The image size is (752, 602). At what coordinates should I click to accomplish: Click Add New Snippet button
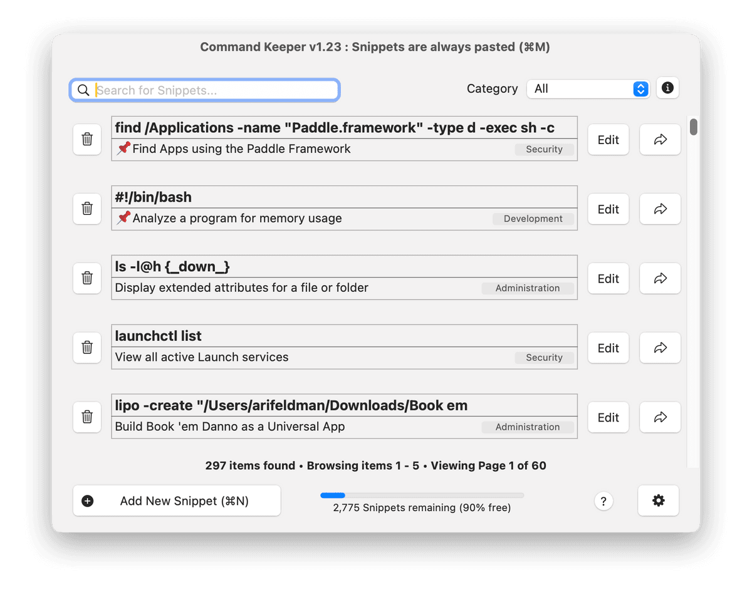click(177, 501)
